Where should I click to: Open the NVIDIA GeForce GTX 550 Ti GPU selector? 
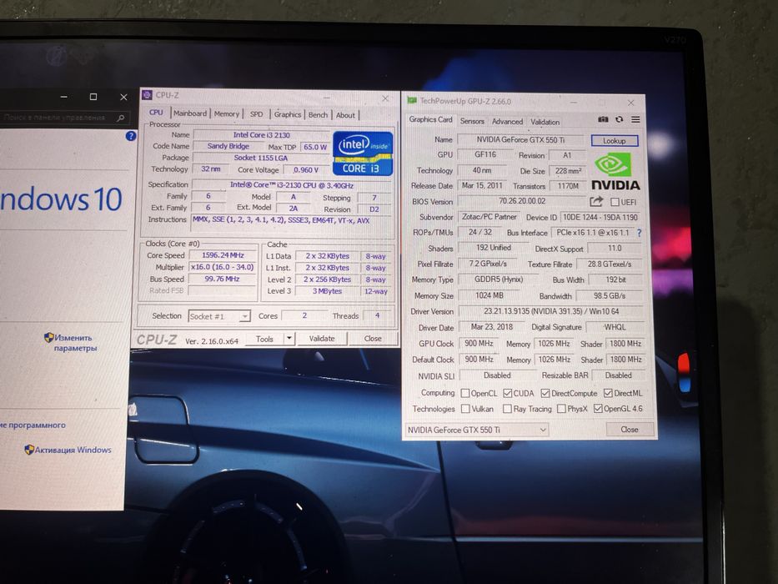click(x=477, y=430)
